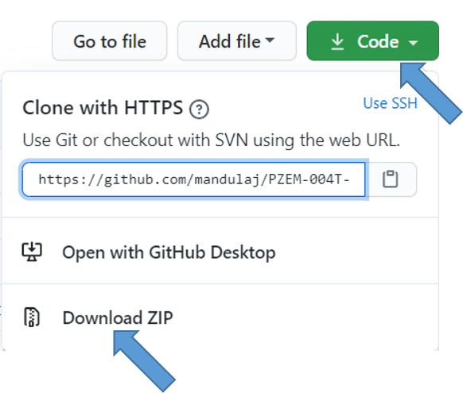Click the GitHub Desktop monitor icon
Screen dimensions: 463x393
[32, 252]
